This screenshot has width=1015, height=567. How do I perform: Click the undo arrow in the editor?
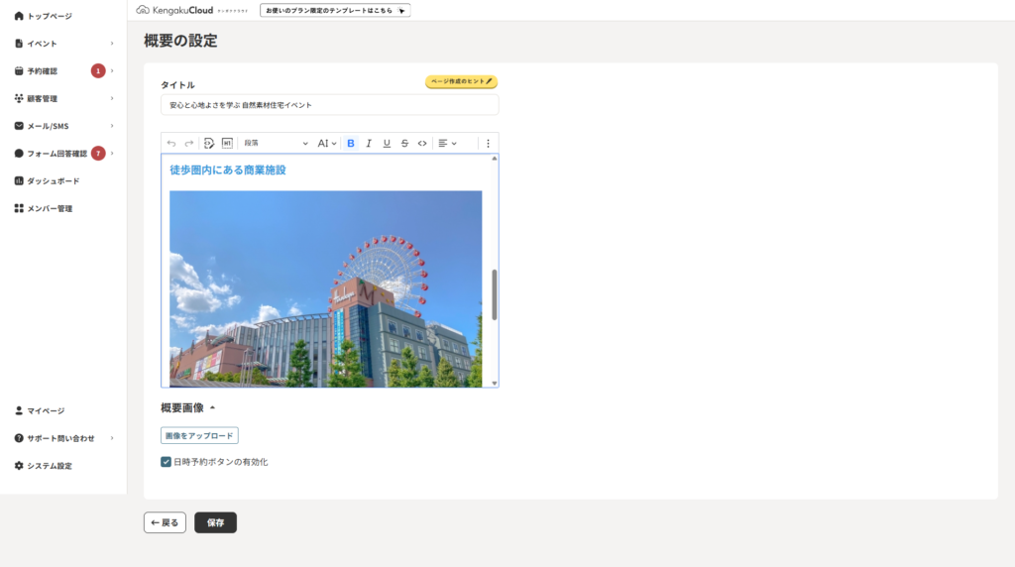coord(171,144)
